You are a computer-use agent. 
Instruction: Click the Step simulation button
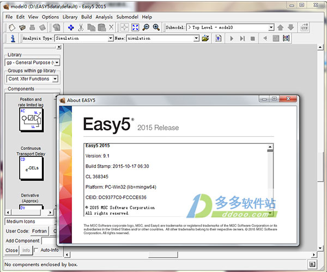242,38
